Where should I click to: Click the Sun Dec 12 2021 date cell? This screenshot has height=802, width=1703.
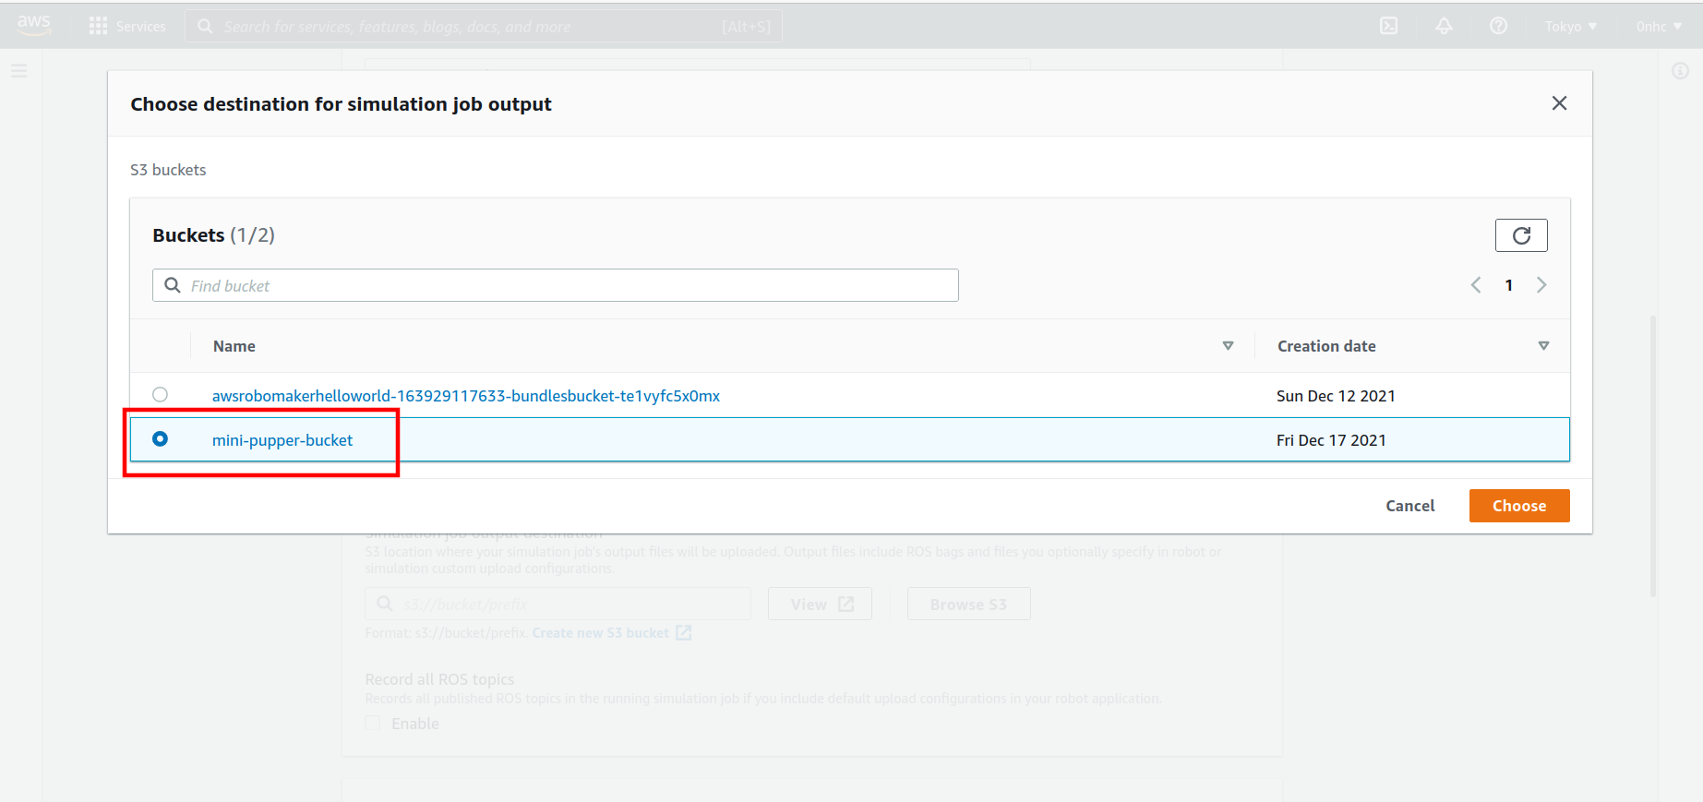point(1336,396)
